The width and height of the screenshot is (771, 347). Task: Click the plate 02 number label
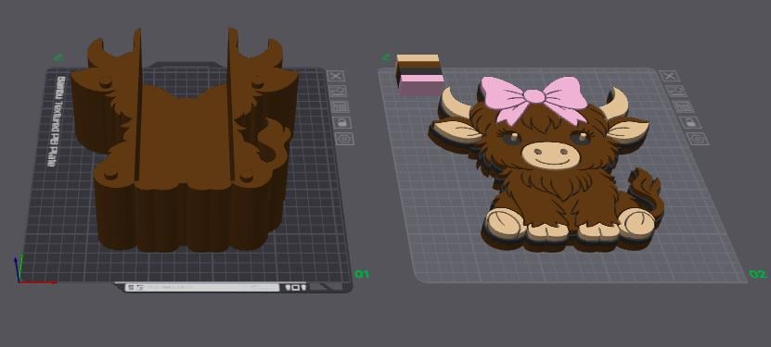pos(758,275)
